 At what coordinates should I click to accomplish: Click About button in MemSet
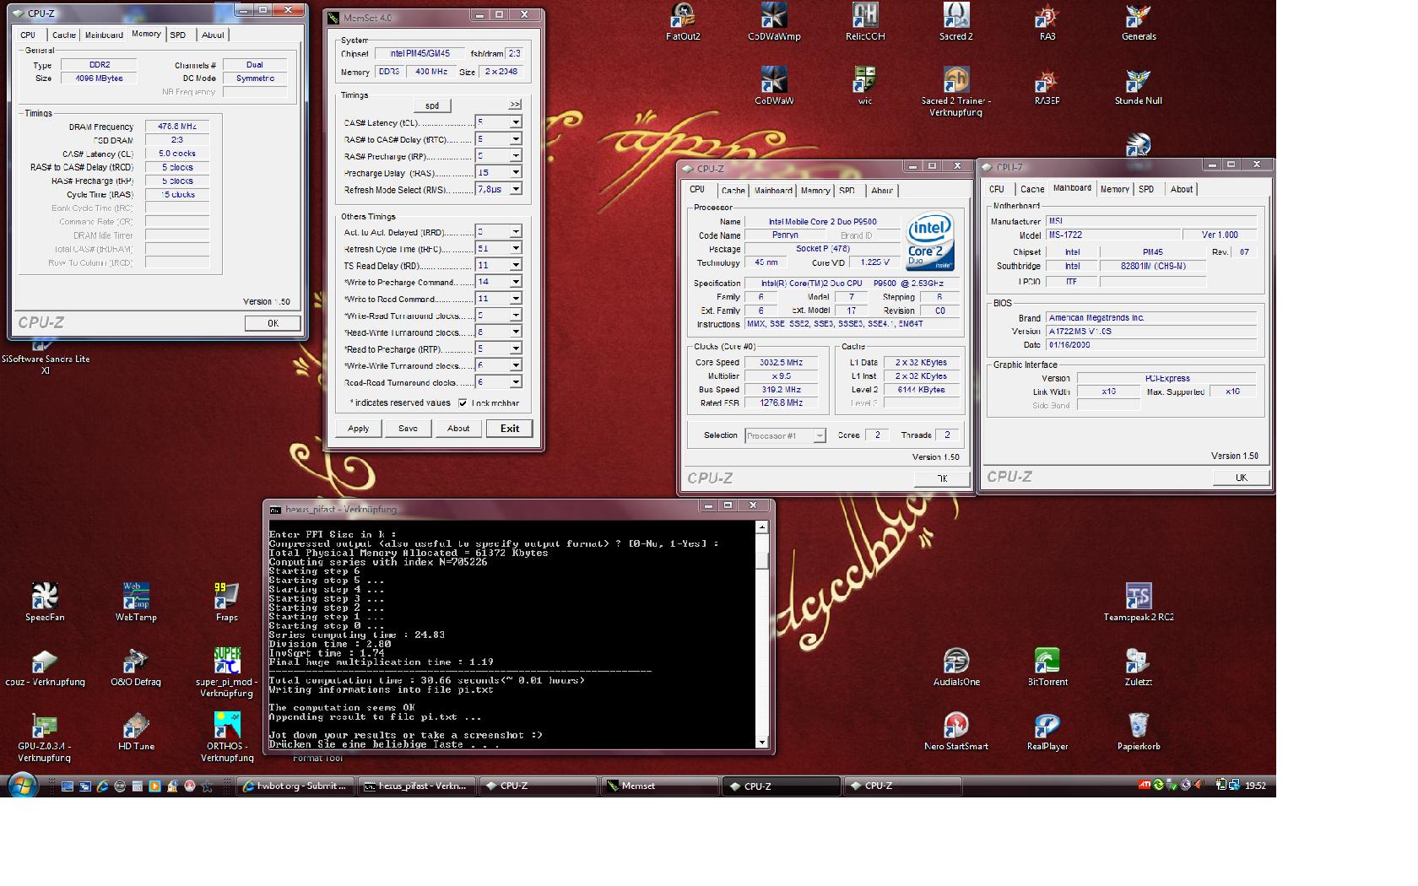458,429
